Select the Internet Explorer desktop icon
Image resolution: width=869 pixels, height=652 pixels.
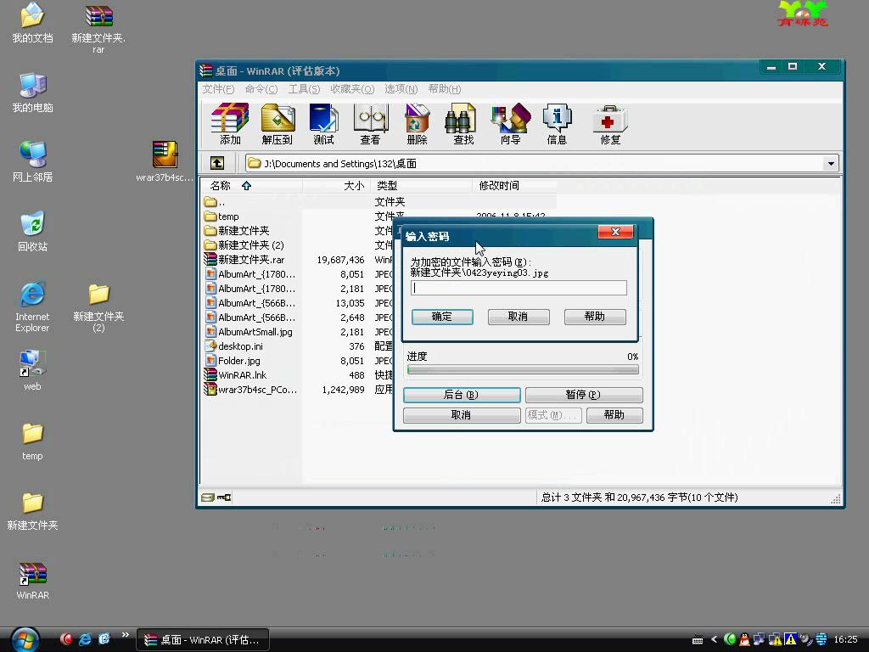coord(32,307)
